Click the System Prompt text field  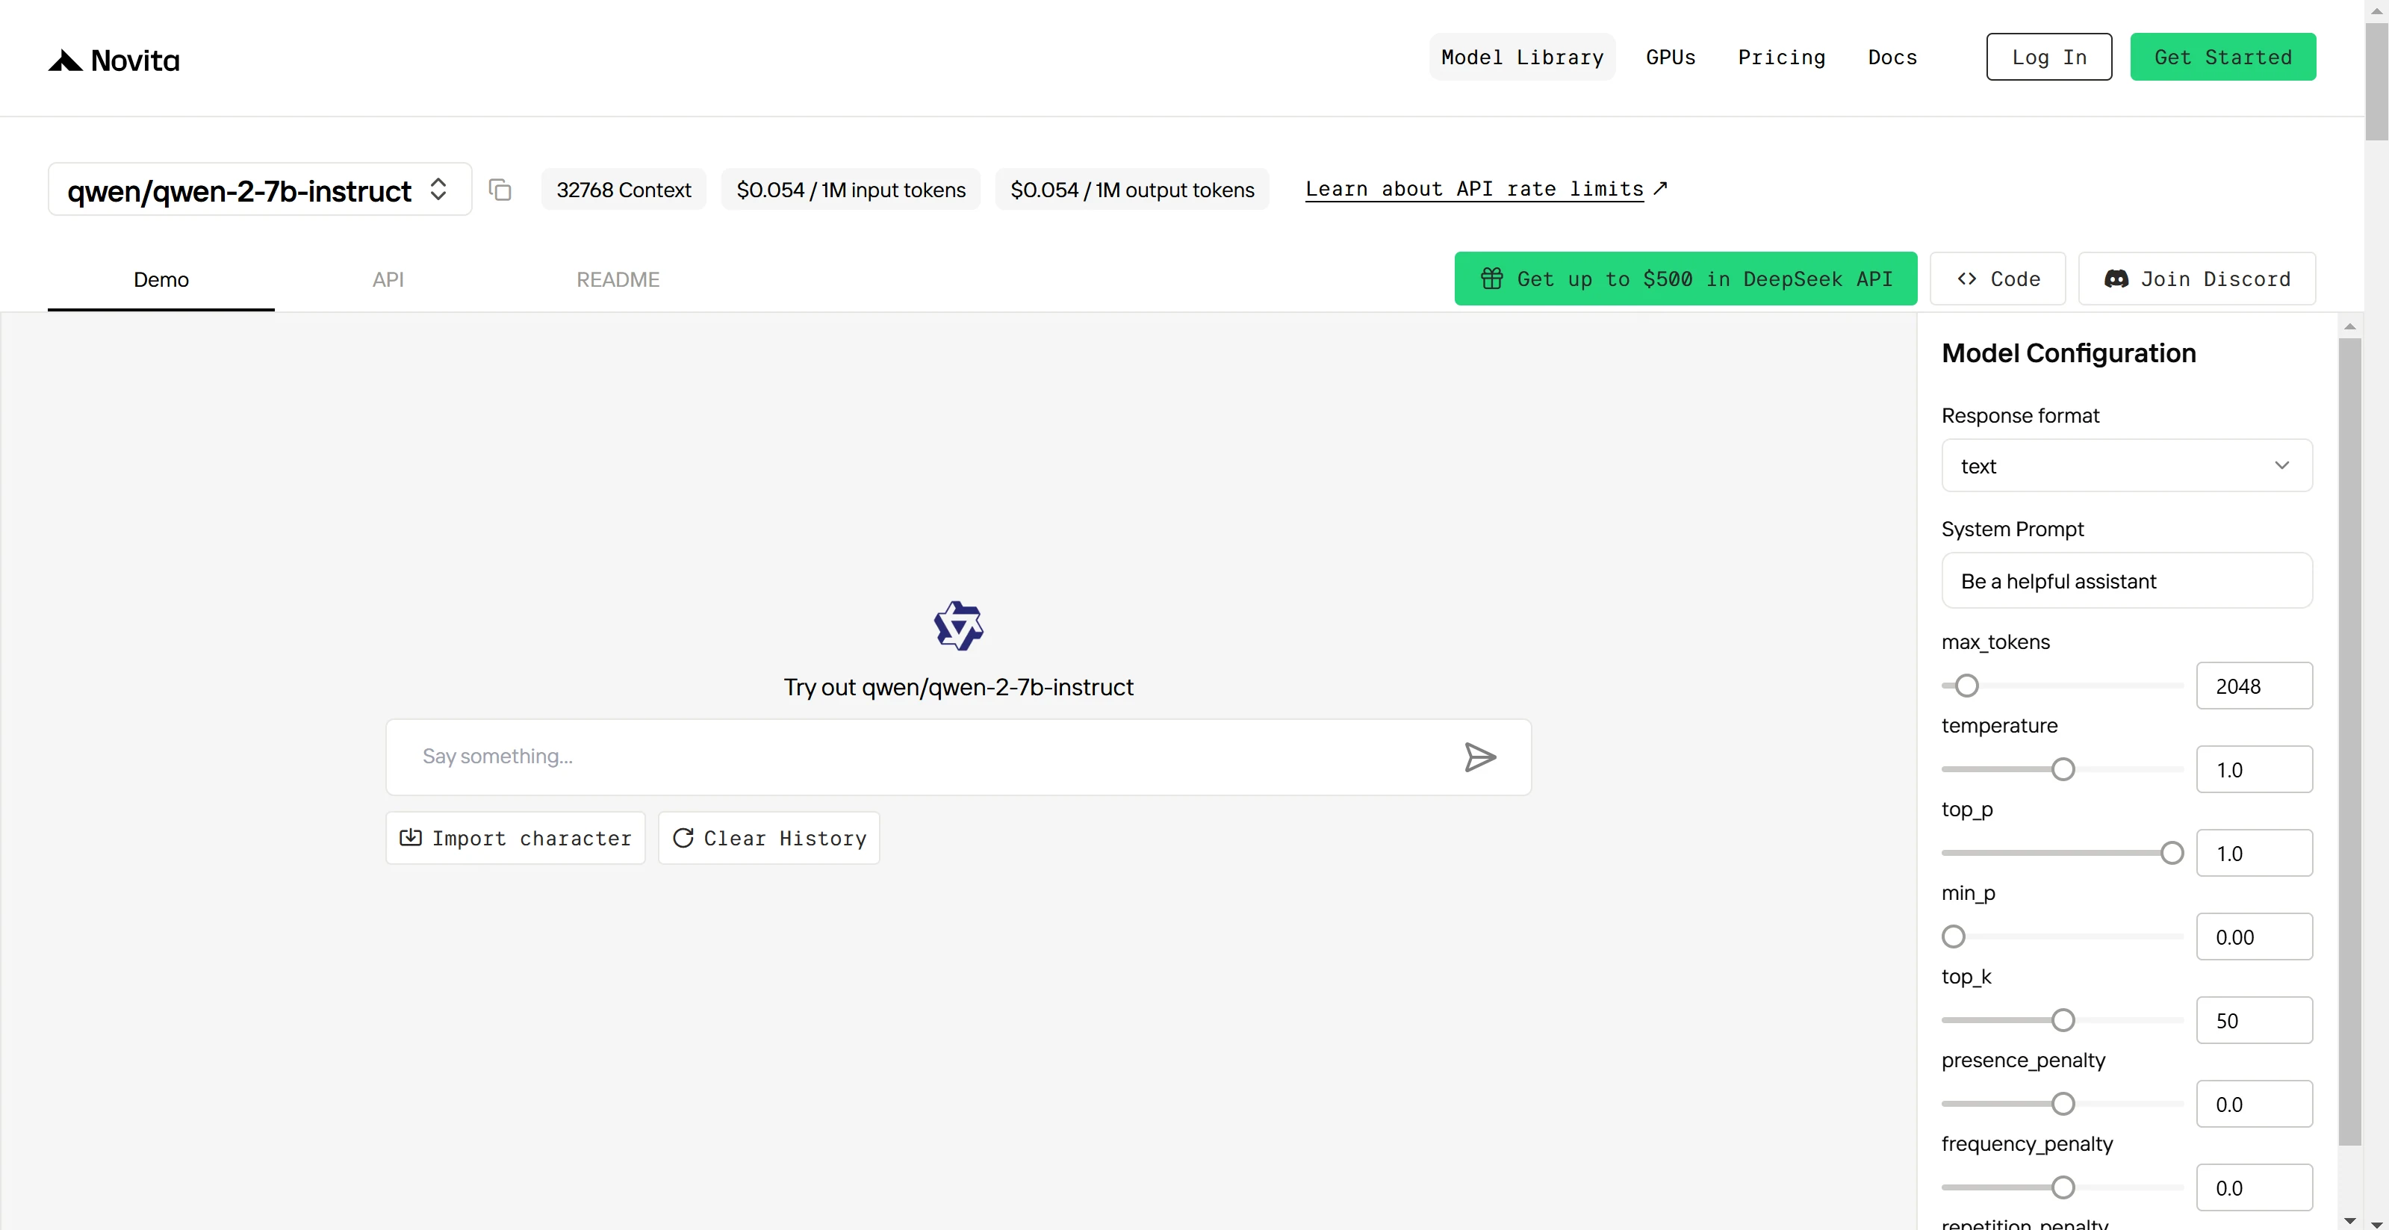coord(2127,581)
